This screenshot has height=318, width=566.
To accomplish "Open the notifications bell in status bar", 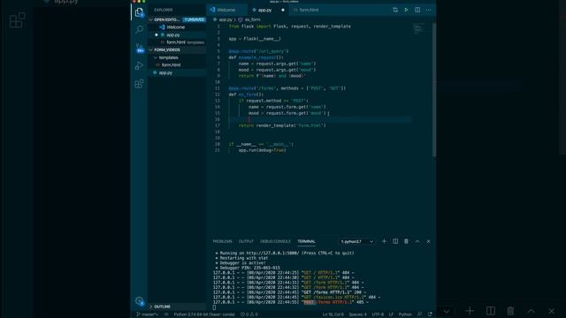I will click(430, 314).
